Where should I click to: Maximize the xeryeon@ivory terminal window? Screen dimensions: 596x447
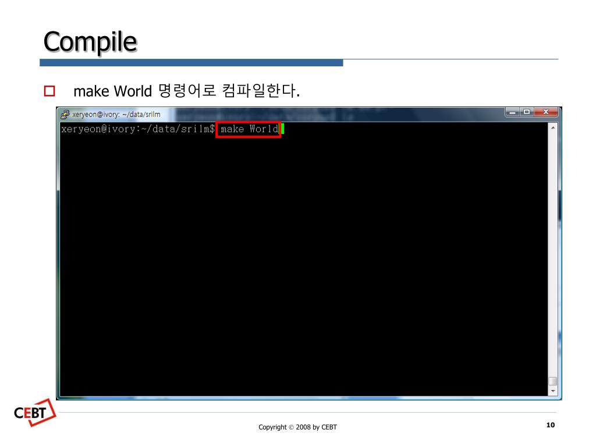click(527, 112)
